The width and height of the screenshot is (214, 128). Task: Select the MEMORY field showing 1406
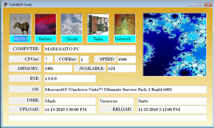coord(58,69)
